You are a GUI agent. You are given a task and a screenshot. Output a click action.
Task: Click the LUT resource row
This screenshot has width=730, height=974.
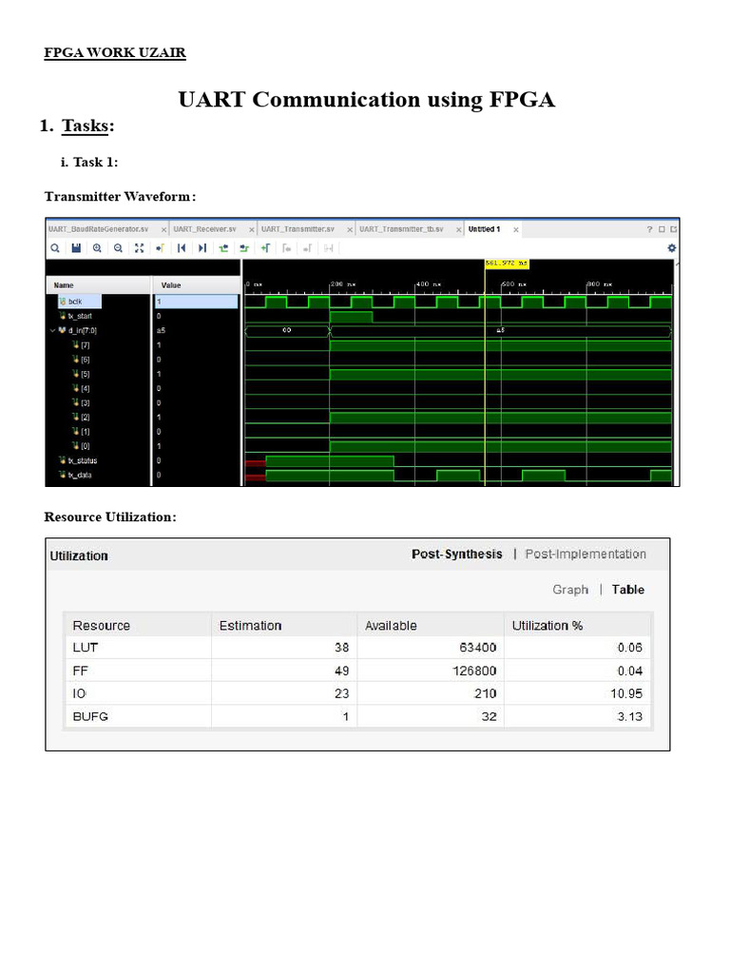click(x=358, y=647)
